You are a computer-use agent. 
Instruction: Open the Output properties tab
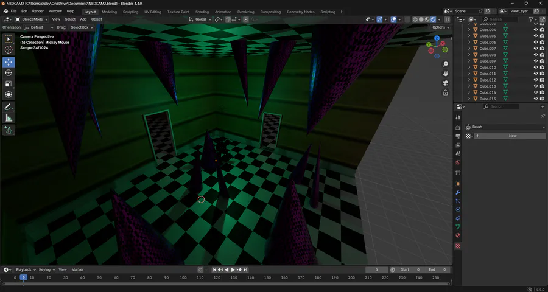458,136
